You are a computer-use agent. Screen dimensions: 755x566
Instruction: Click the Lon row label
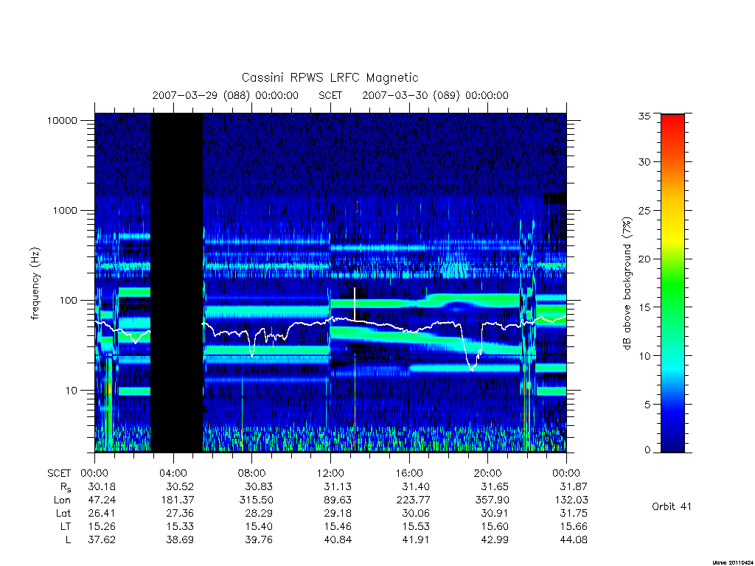click(62, 500)
